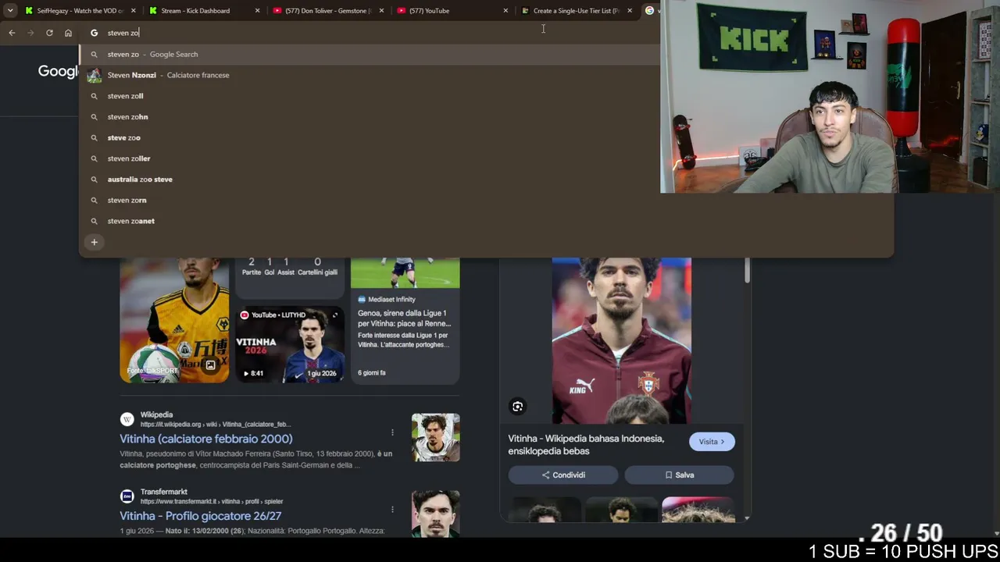
Task: Open the football pitch image above Mediaset Infinity
Action: click(x=405, y=272)
